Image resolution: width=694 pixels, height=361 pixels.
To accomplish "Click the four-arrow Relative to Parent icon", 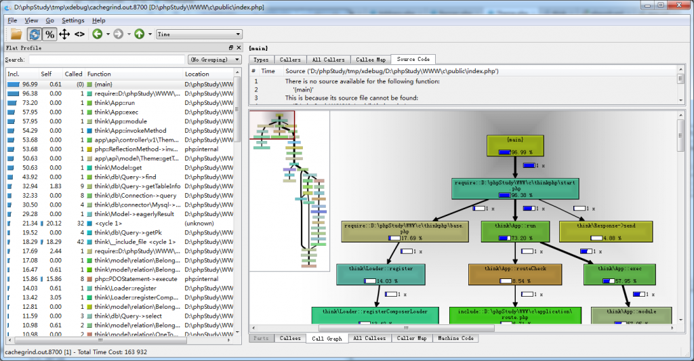I will tap(64, 34).
